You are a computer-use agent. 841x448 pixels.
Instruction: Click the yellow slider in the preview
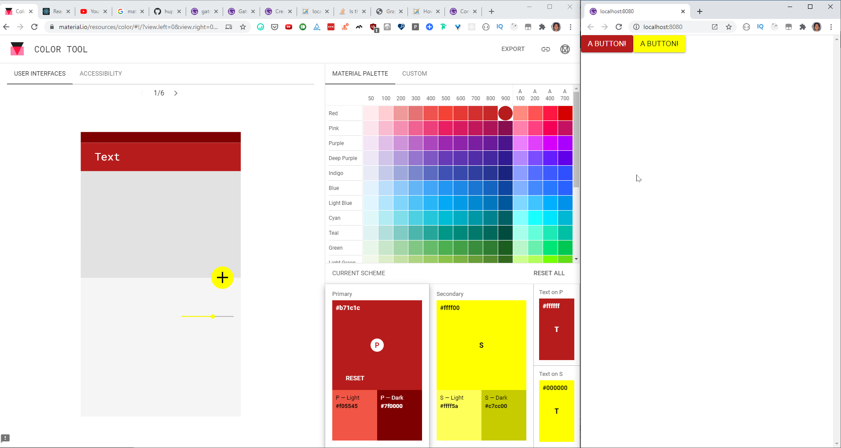[207, 317]
